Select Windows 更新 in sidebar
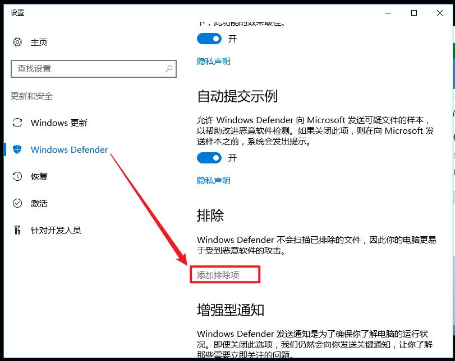Viewport: 455px width, 361px height. pyautogui.click(x=59, y=123)
